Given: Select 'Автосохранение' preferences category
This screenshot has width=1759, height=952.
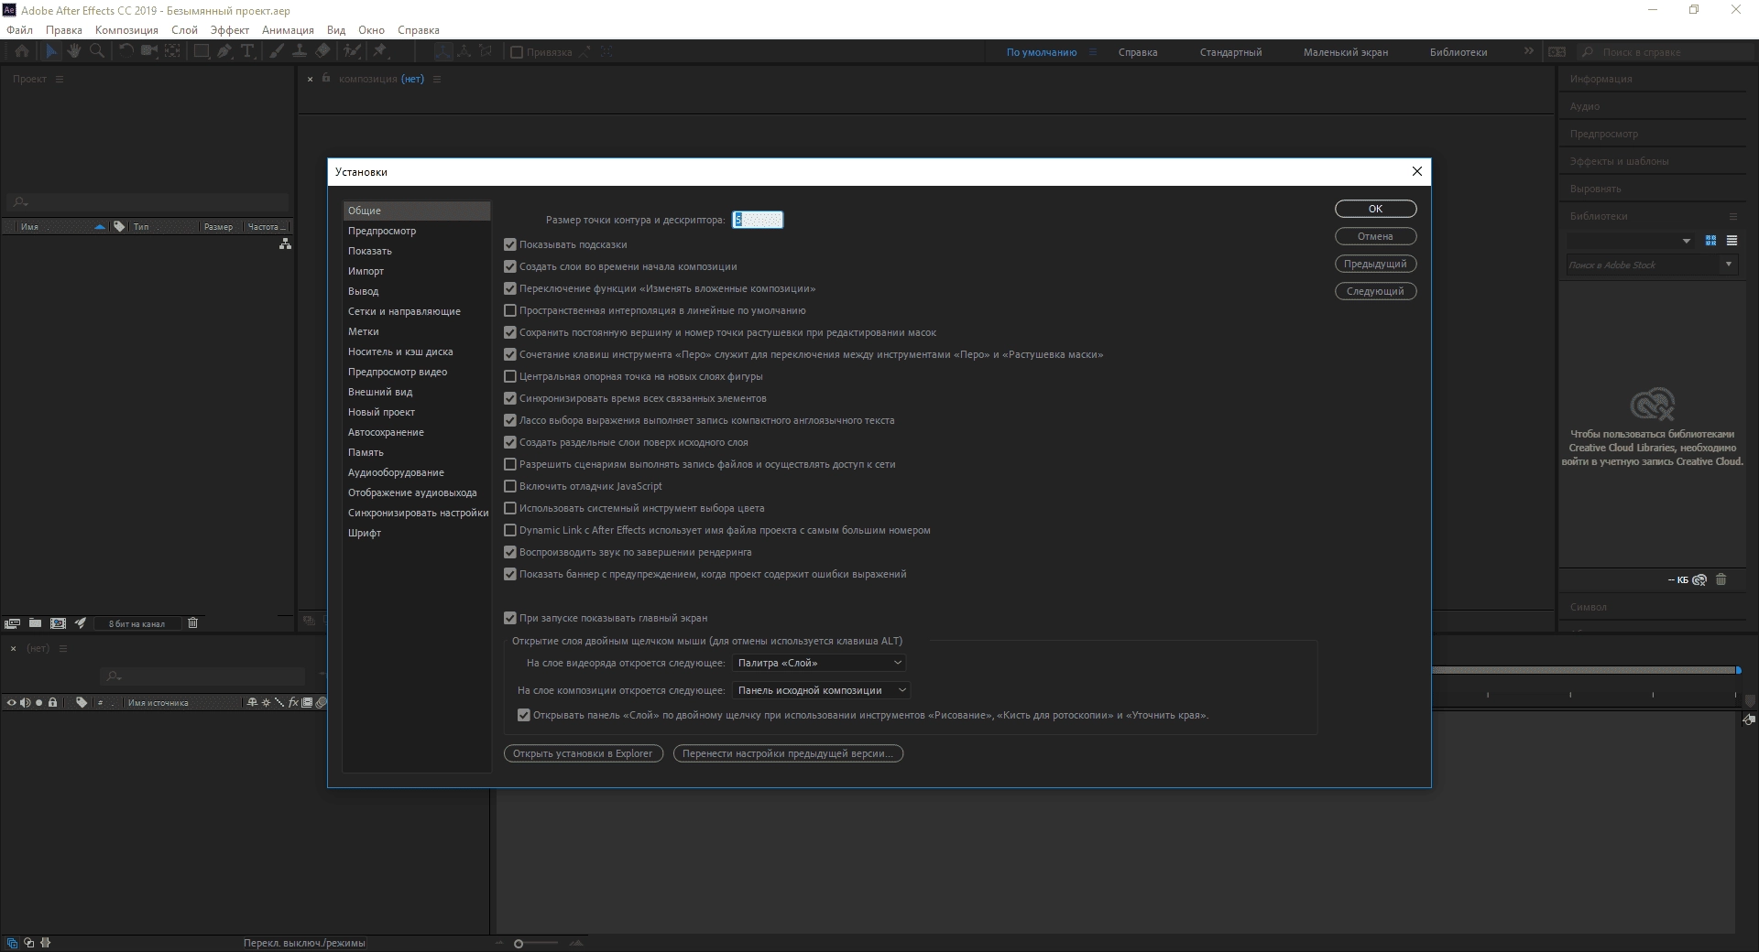Looking at the screenshot, I should click(x=417, y=432).
